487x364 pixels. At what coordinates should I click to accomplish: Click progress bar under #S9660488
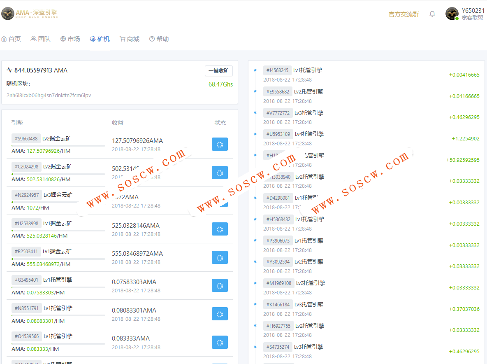(x=58, y=146)
